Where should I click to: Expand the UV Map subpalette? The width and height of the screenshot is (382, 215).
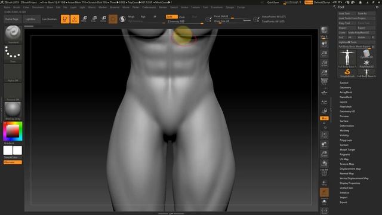(x=344, y=159)
